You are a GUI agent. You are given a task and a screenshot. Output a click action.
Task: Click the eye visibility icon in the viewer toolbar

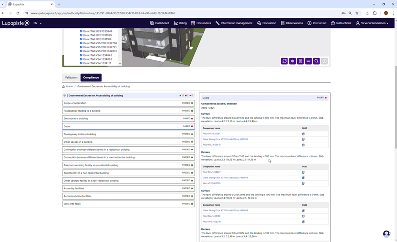tap(293, 61)
